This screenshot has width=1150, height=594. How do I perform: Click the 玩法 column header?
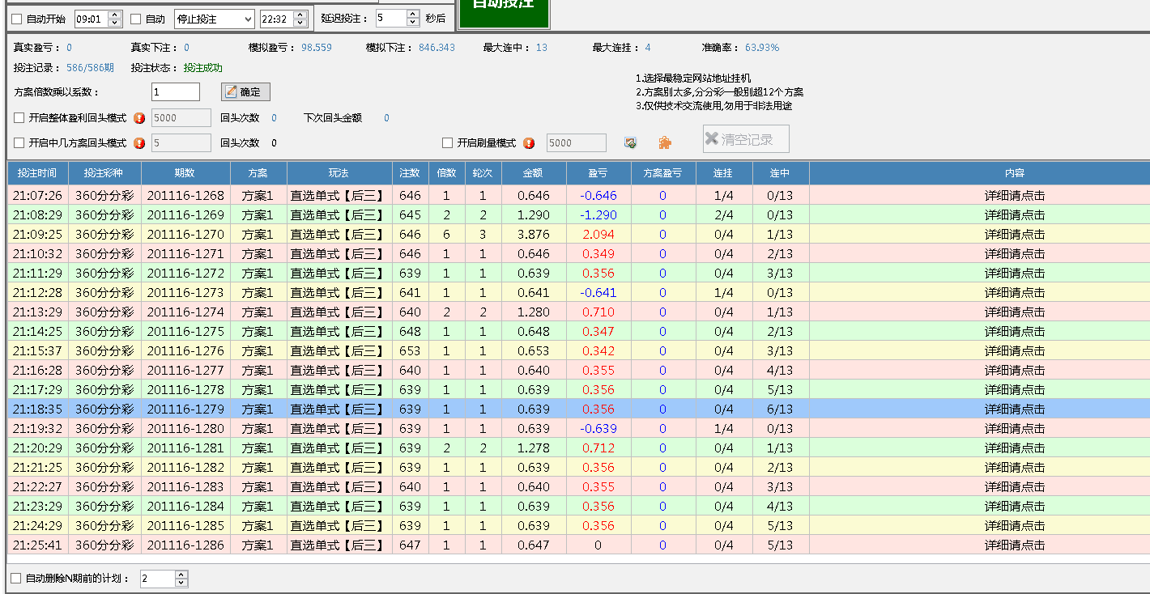pos(339,173)
